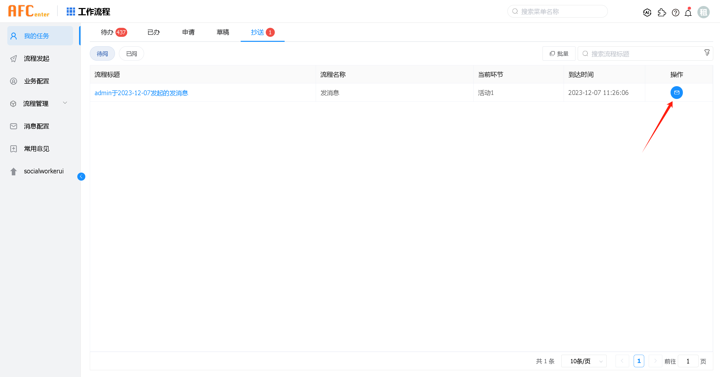Click the 消息配置 envelope icon in sidebar
Viewport: 720px width, 377px height.
13,126
